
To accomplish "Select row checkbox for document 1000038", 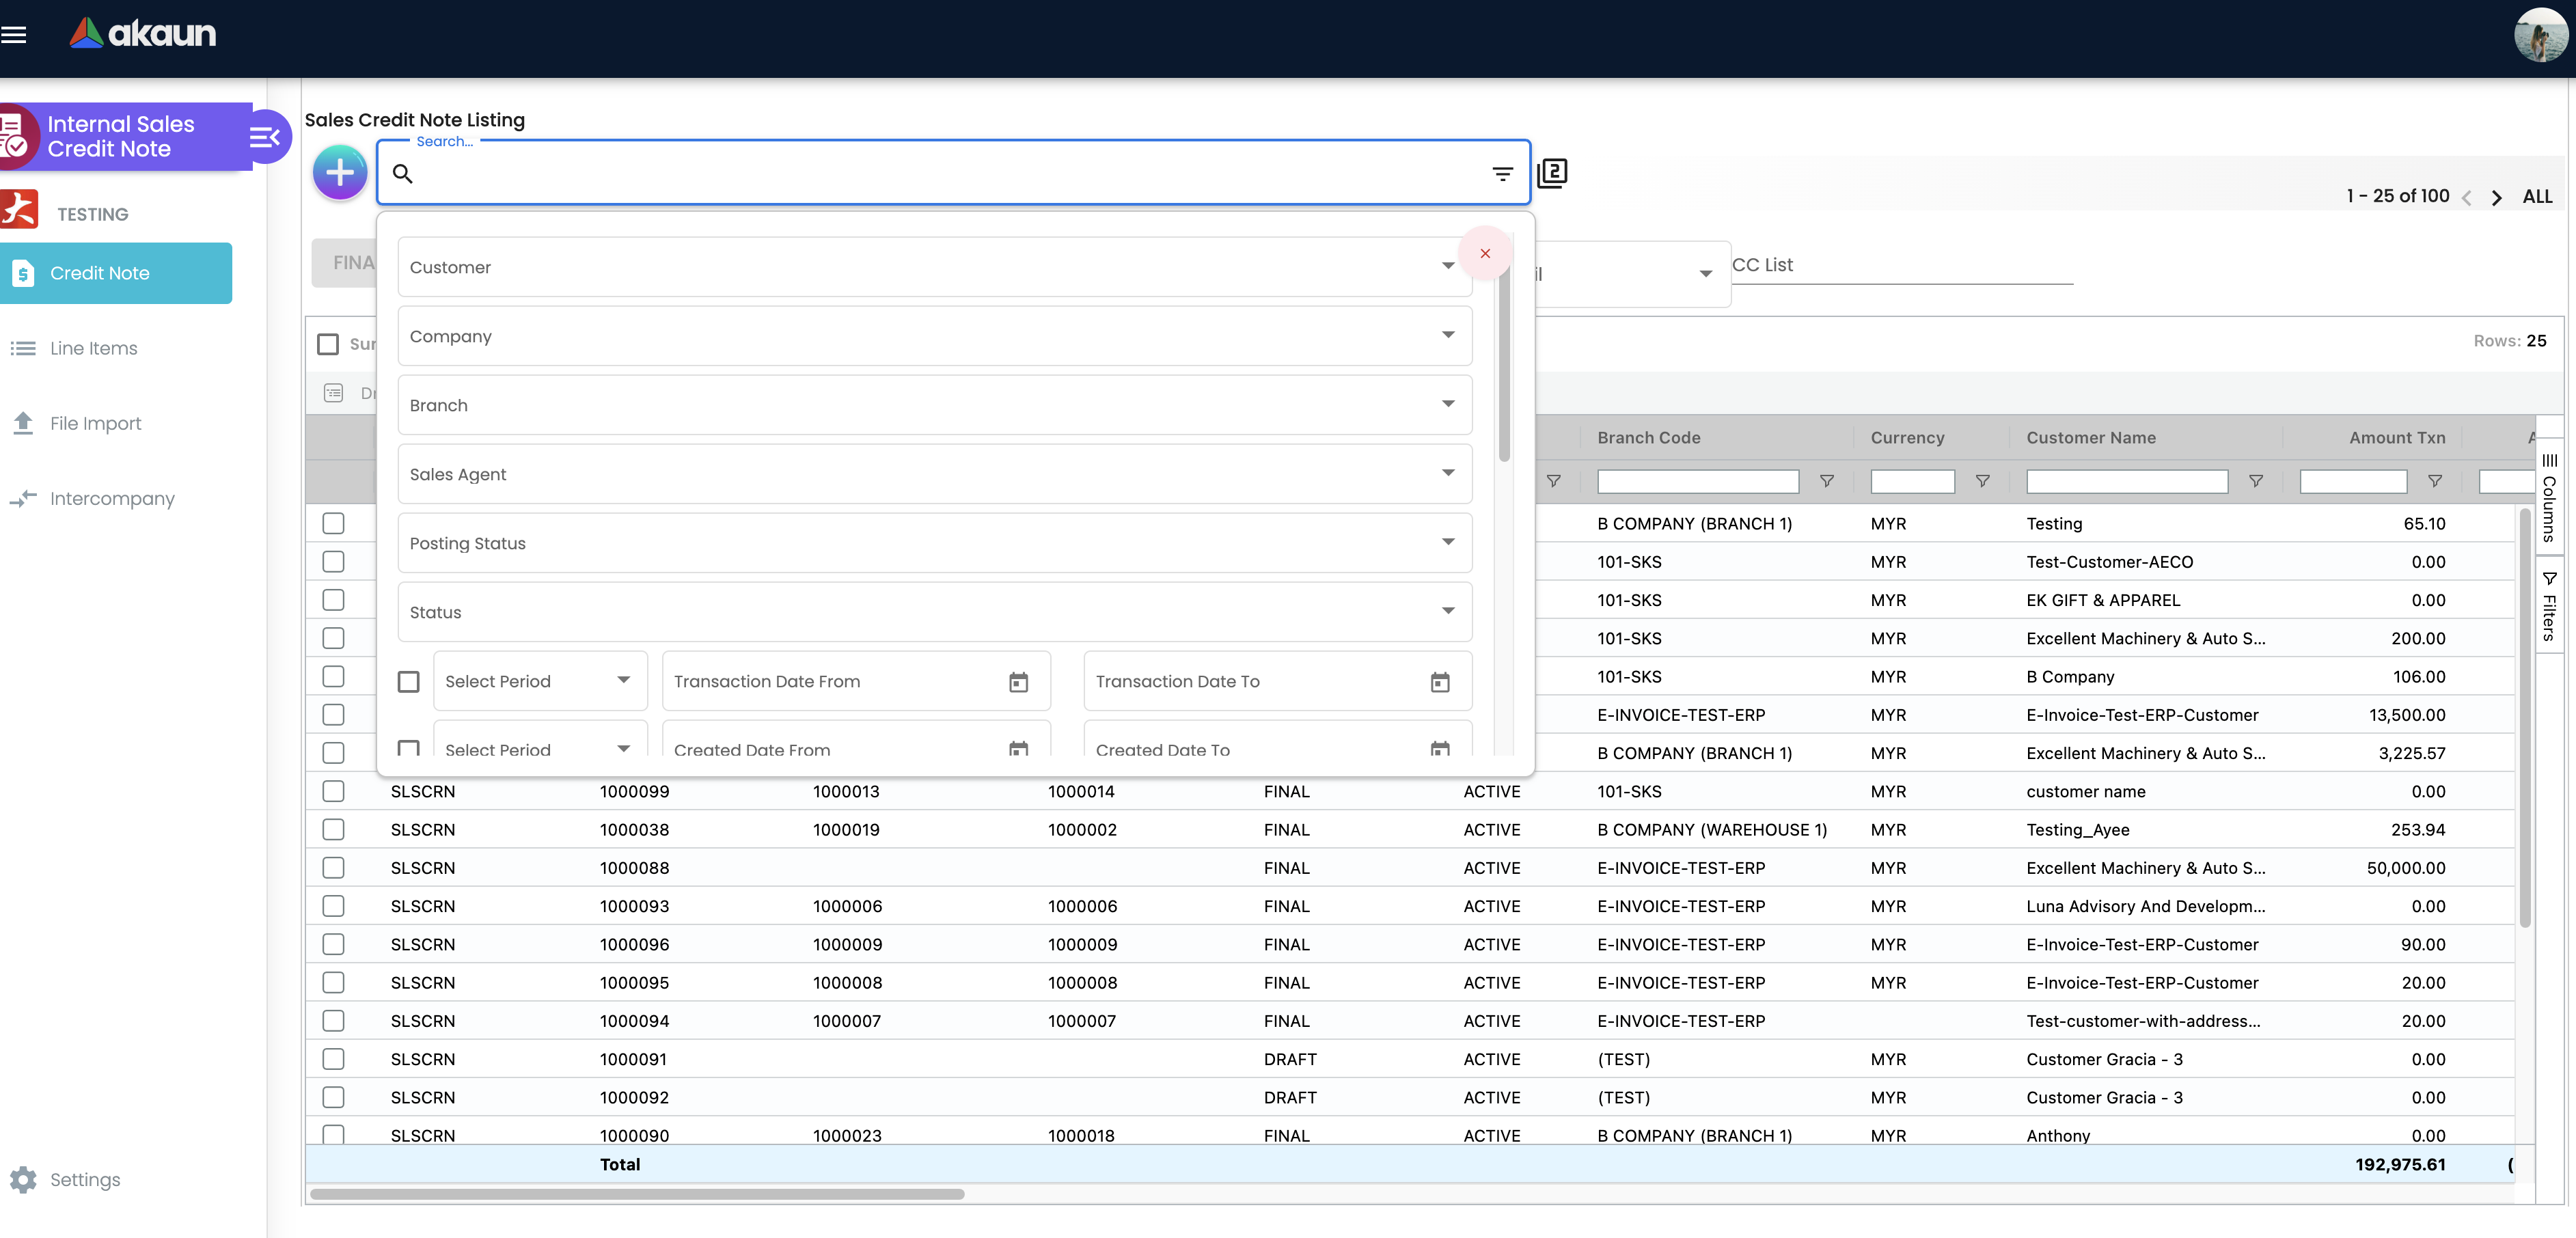I will (x=334, y=829).
